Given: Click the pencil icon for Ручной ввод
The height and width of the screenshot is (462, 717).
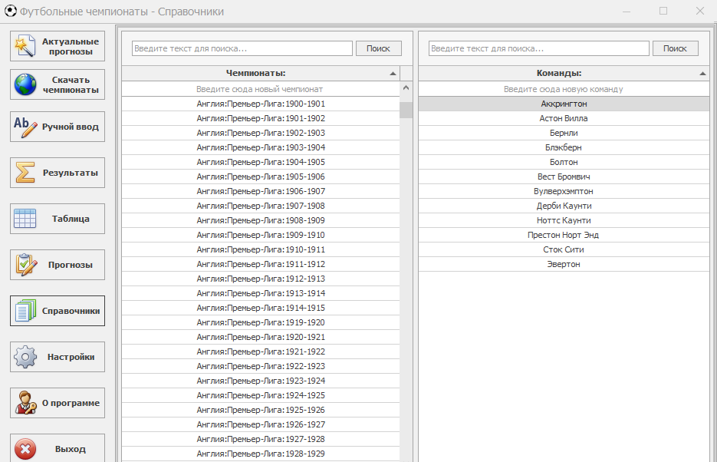Looking at the screenshot, I should (x=25, y=127).
